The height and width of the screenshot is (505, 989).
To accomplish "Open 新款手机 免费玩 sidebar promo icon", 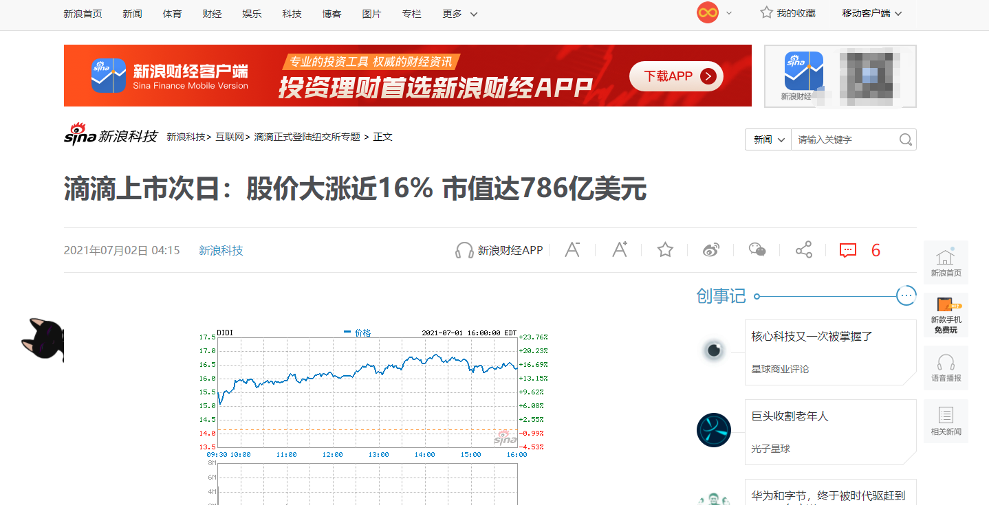I will point(946,315).
